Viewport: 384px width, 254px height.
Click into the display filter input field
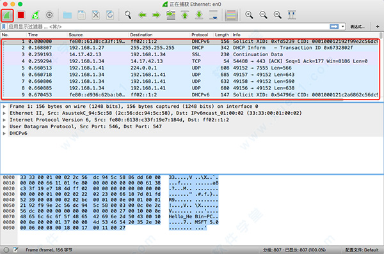click(x=168, y=26)
